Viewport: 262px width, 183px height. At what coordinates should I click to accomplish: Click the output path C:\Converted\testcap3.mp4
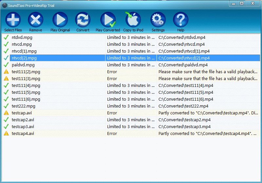point(185,126)
